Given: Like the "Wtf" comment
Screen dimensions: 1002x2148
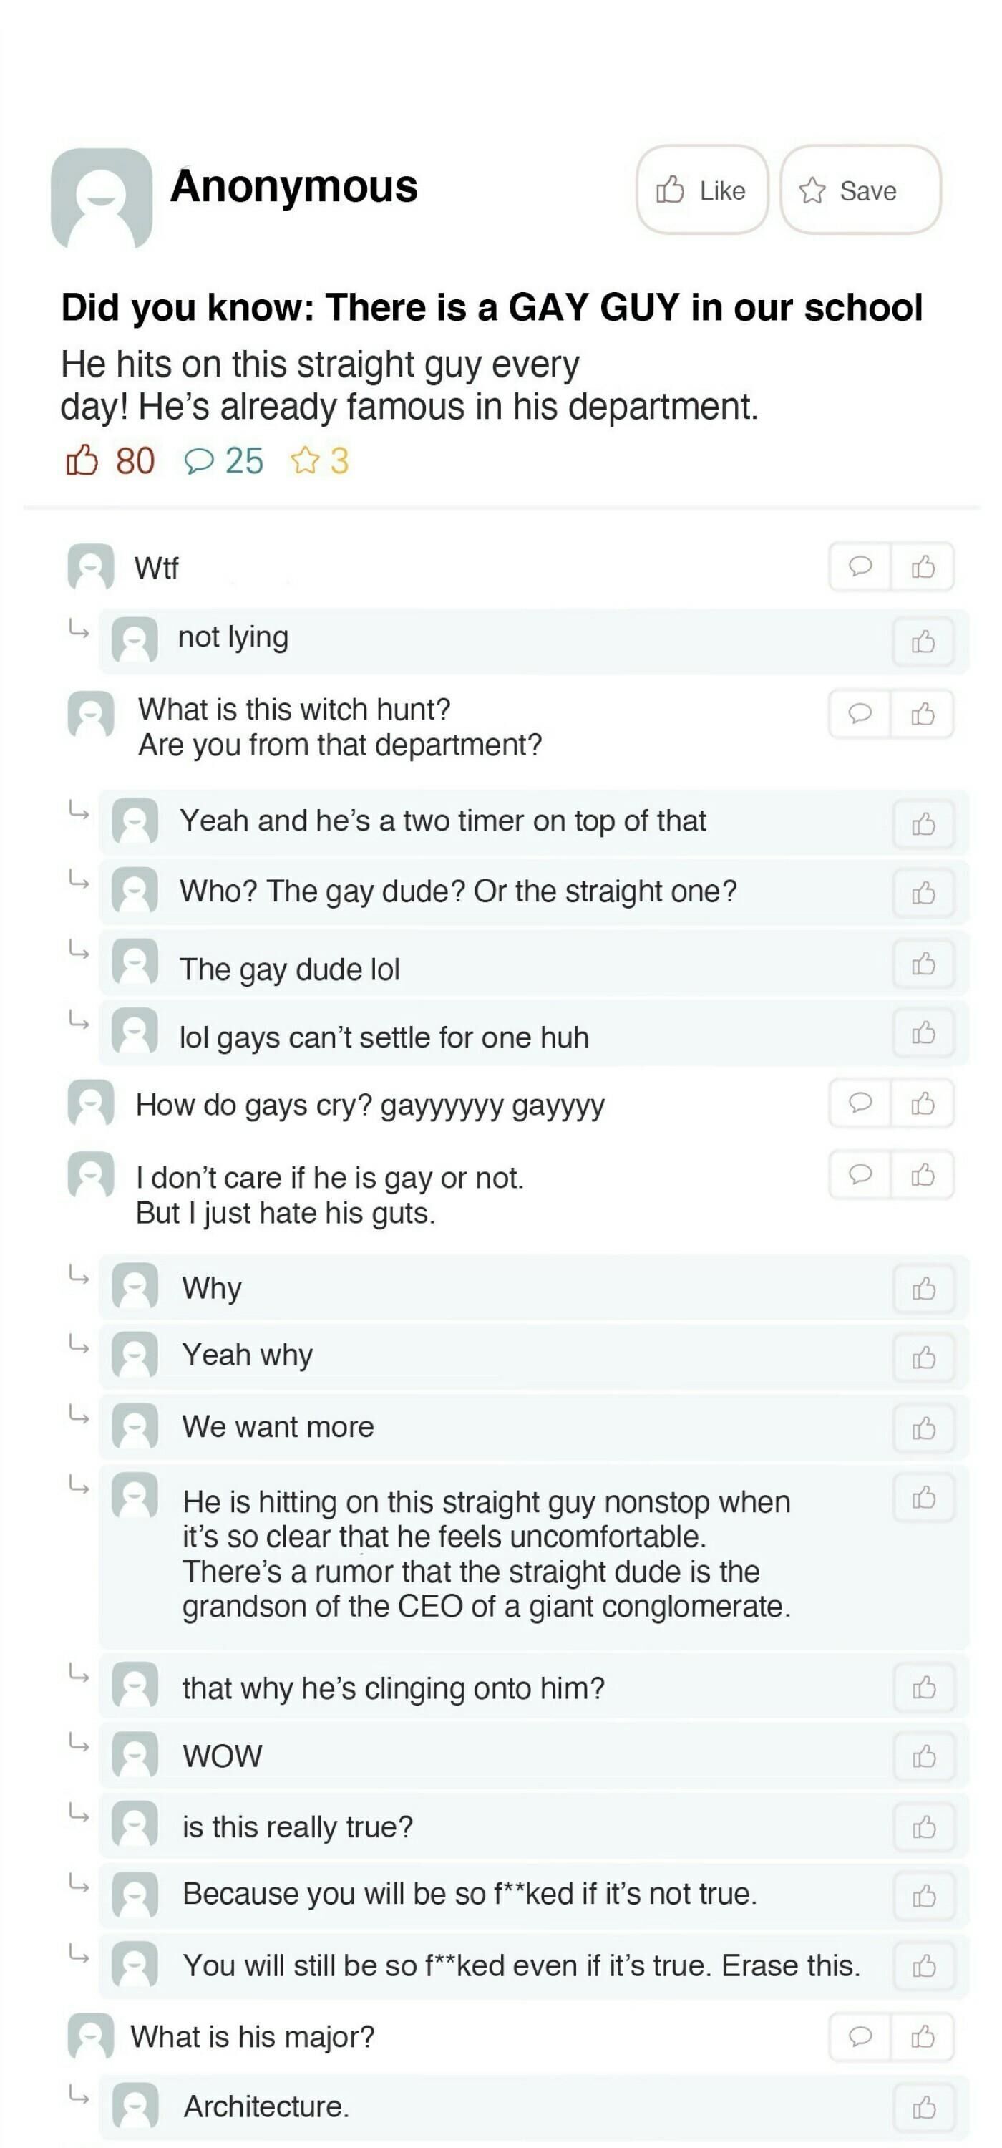Looking at the screenshot, I should (923, 567).
